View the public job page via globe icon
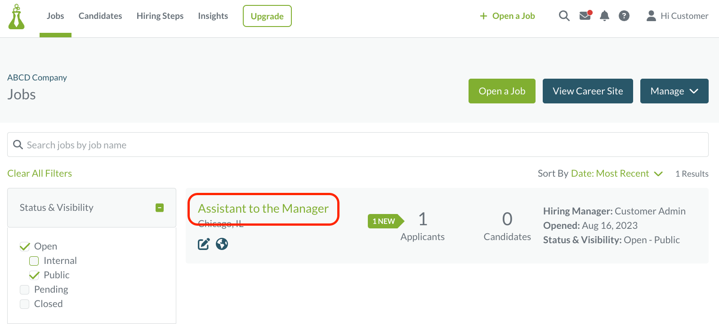This screenshot has width=719, height=330. click(x=222, y=244)
